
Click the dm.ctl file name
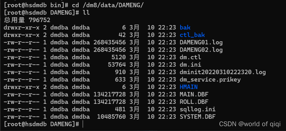pyautogui.click(x=190, y=57)
